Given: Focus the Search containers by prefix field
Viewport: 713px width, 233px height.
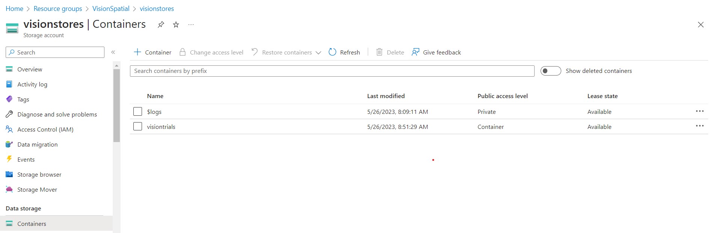Looking at the screenshot, I should [x=332, y=71].
